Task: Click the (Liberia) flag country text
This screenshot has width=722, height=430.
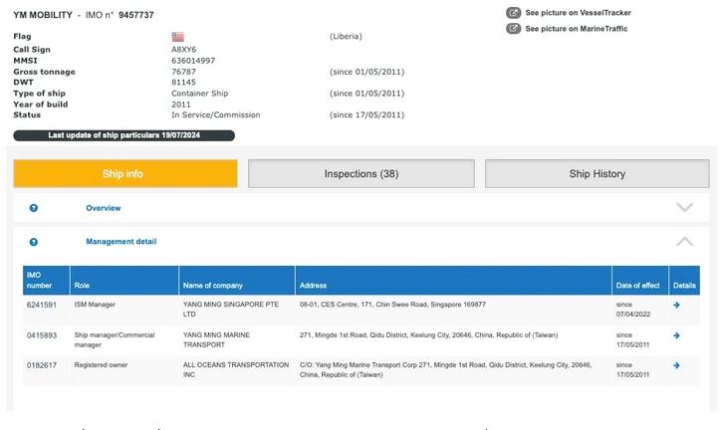Action: coord(346,37)
